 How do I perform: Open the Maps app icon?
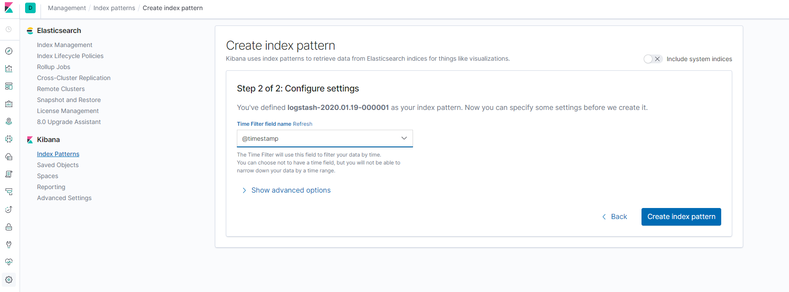pyautogui.click(x=9, y=121)
